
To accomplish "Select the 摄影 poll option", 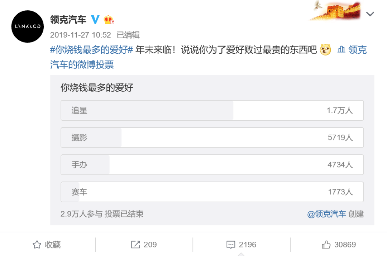I will 212,137.
